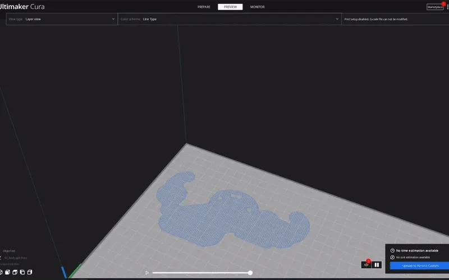Viewport: 449px width, 280px height.
Task: Click the layer simulation slider handle
Action: click(x=250, y=273)
